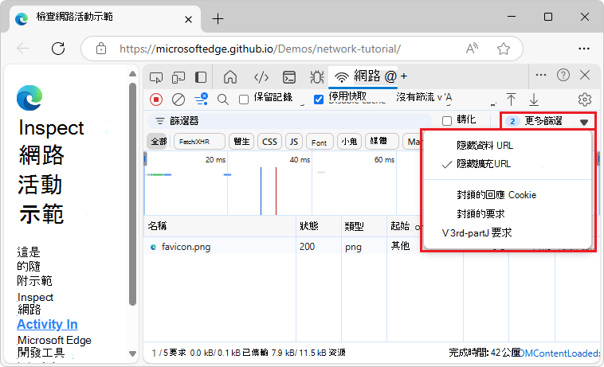This screenshot has width=604, height=367.
Task: Click import HAR upload arrow icon
Action: (511, 100)
